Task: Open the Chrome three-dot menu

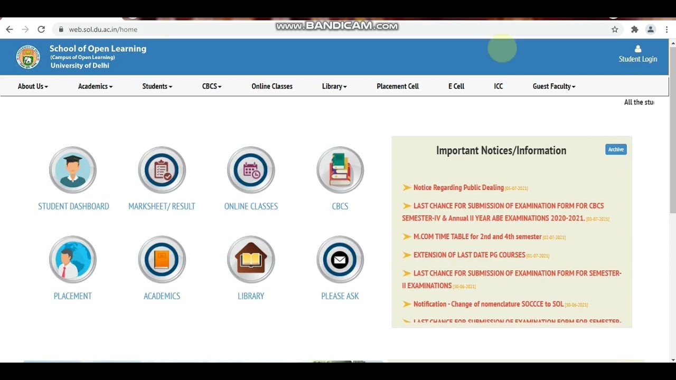Action: (x=667, y=30)
